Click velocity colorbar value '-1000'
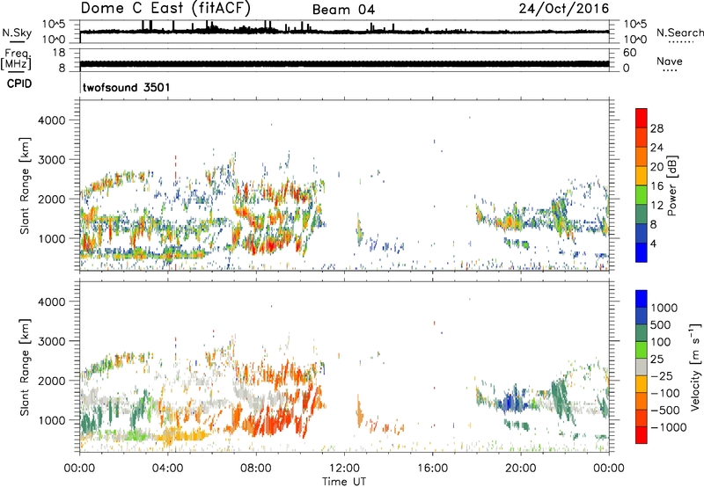Image resolution: width=704 pixels, height=487 pixels. click(x=668, y=427)
